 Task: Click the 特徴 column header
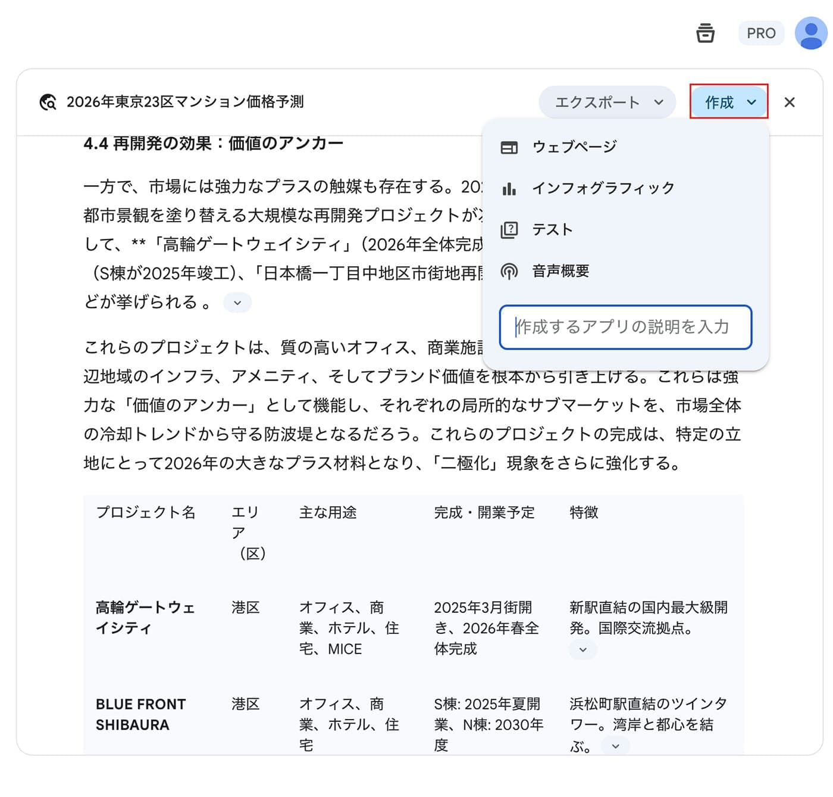pyautogui.click(x=584, y=512)
